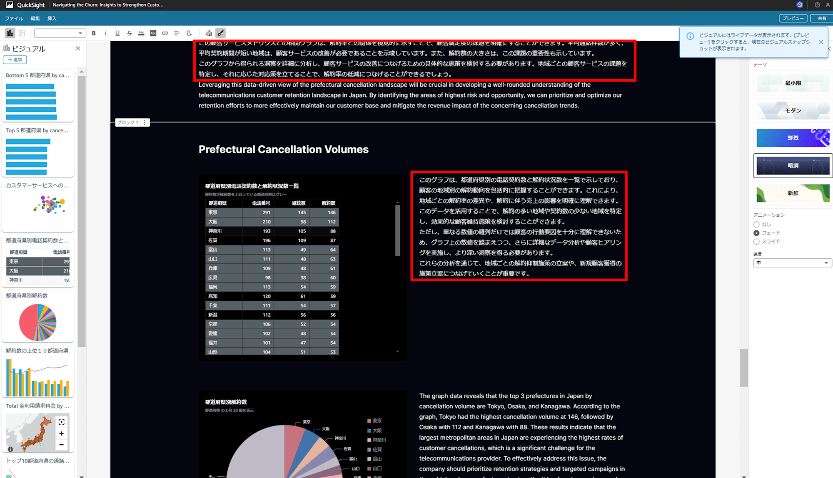833x478 pixels.
Task: Click map zoom out minus button
Action: (x=61, y=445)
